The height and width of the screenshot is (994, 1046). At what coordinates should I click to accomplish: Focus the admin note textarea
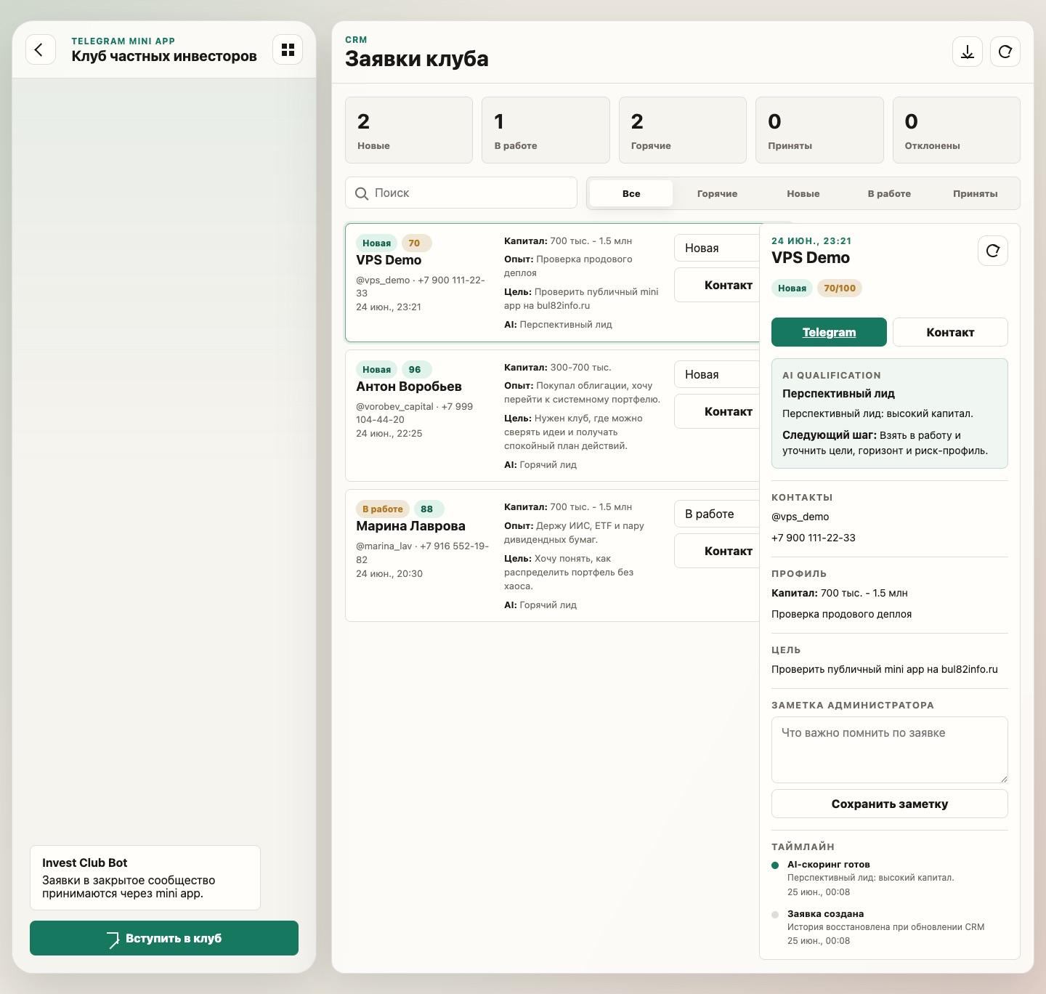tap(890, 750)
